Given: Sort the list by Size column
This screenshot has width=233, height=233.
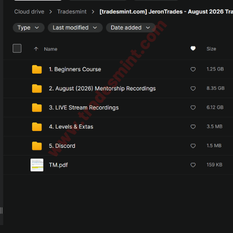Looking at the screenshot, I should point(211,49).
